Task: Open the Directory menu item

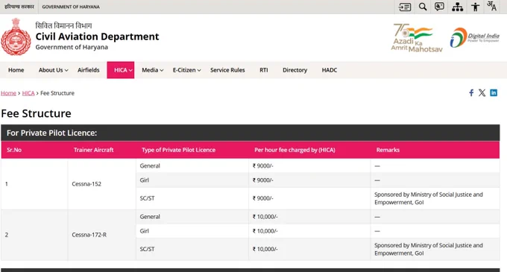Action: coord(295,70)
